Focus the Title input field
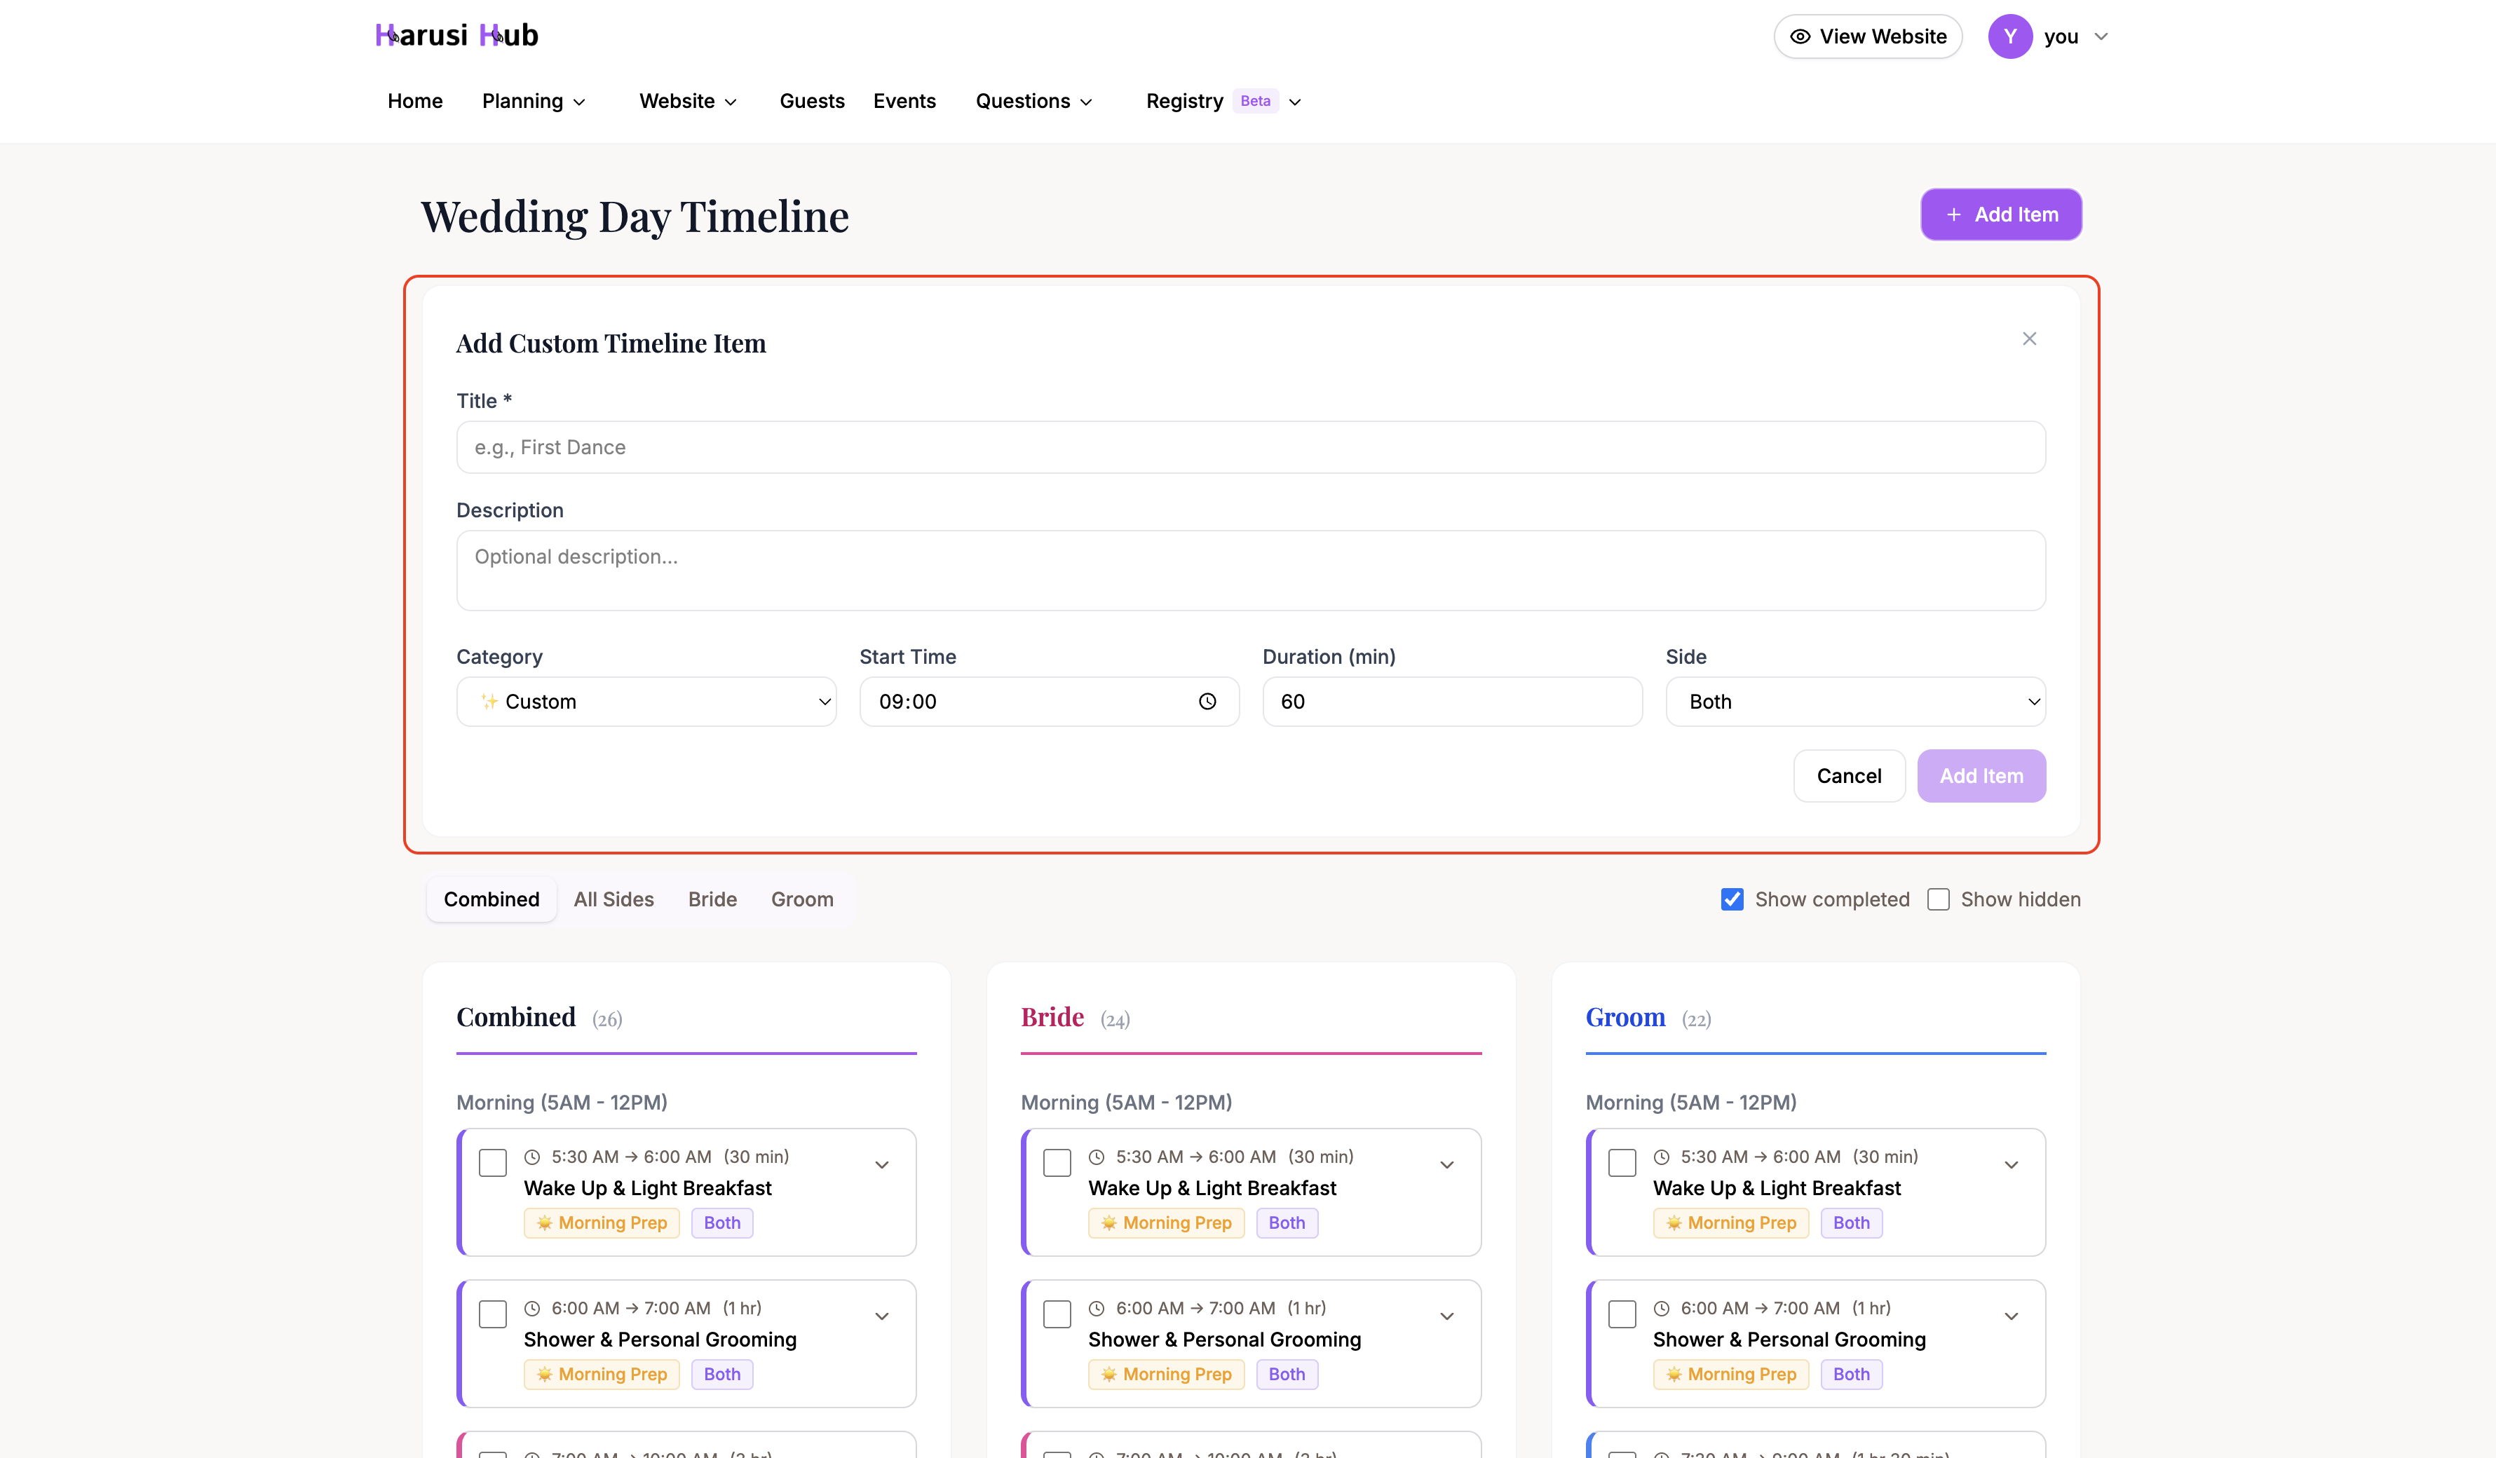The width and height of the screenshot is (2496, 1458). point(1249,447)
